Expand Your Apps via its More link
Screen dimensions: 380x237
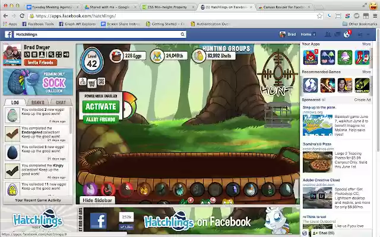[x=366, y=44]
